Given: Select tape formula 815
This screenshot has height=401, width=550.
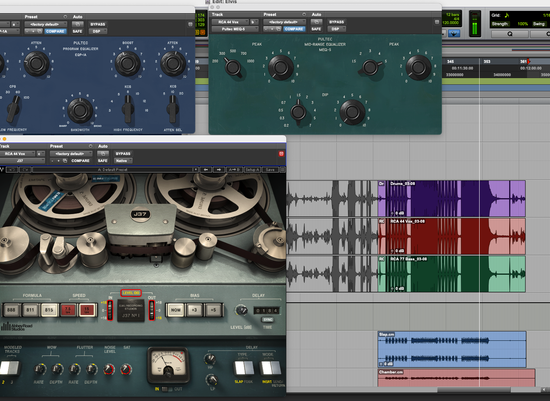Looking at the screenshot, I should point(49,310).
